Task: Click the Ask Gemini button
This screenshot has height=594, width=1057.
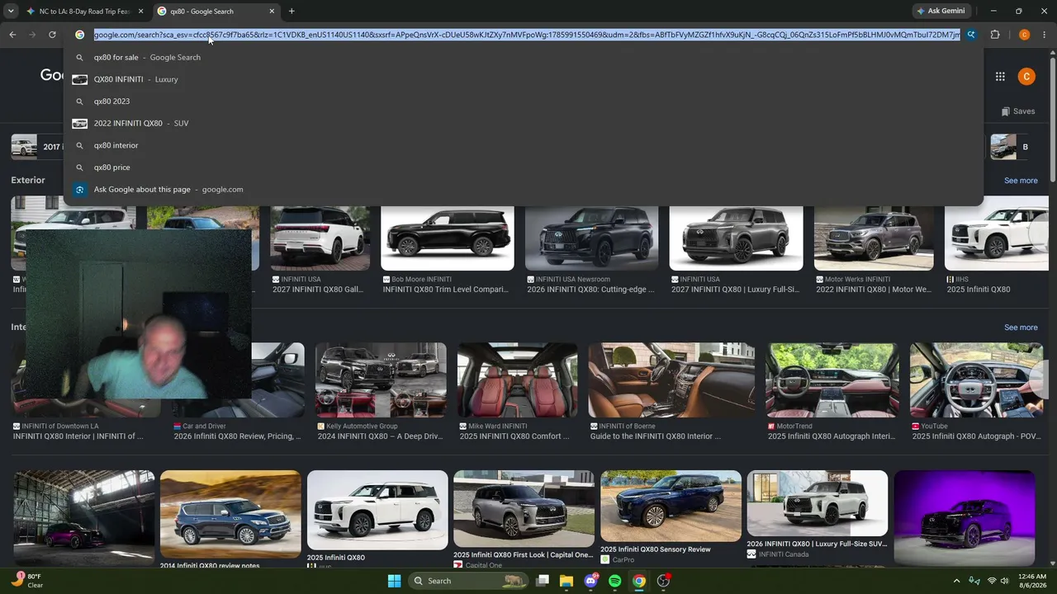Action: coord(941,12)
